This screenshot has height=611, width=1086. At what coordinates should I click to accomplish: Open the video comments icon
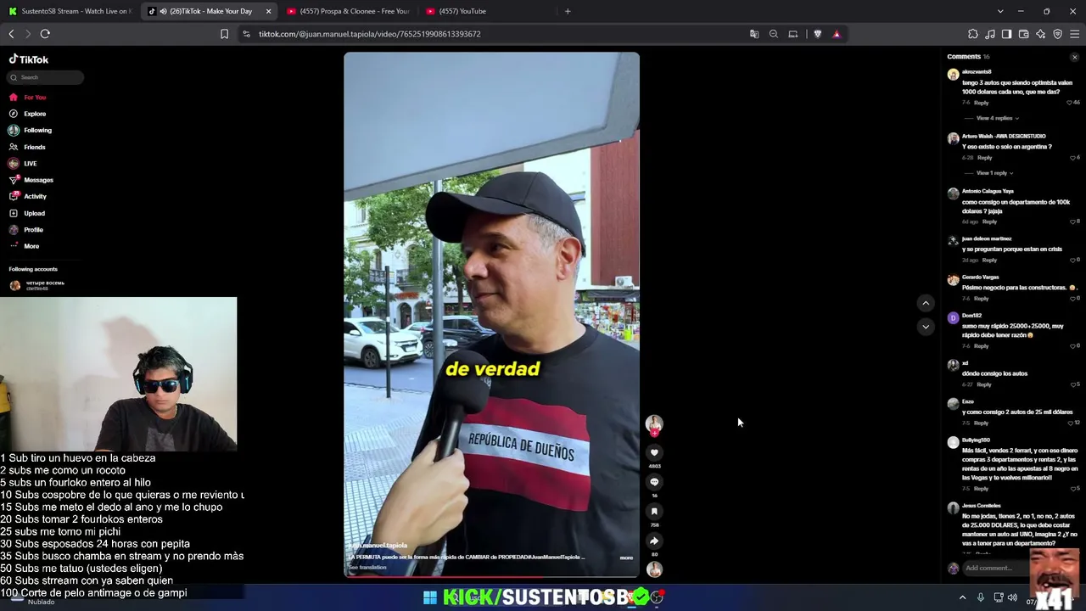[x=654, y=482]
